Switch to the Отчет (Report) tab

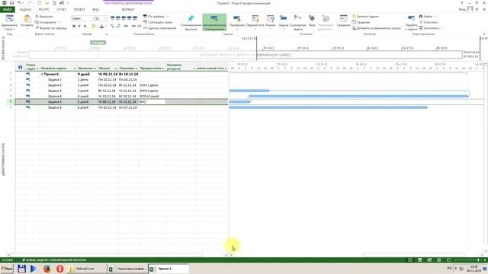(x=61, y=9)
